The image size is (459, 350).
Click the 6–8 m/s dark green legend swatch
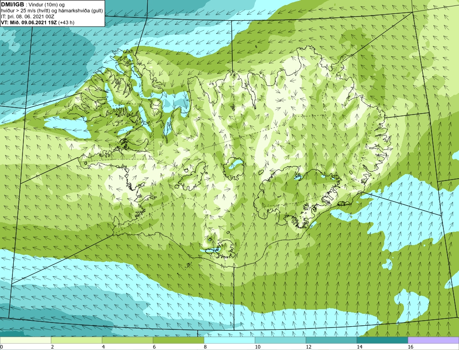pyautogui.click(x=178, y=340)
